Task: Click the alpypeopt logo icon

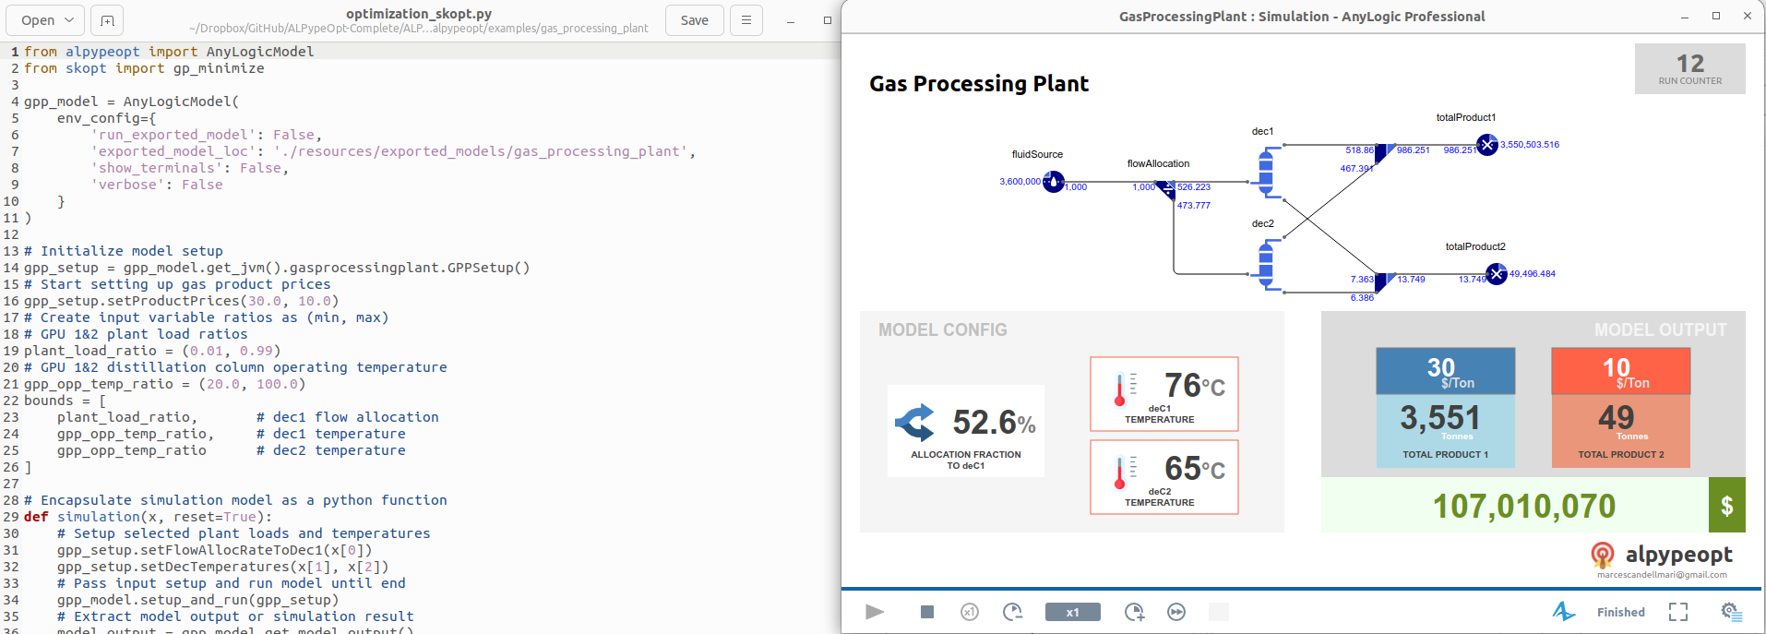Action: (1603, 555)
